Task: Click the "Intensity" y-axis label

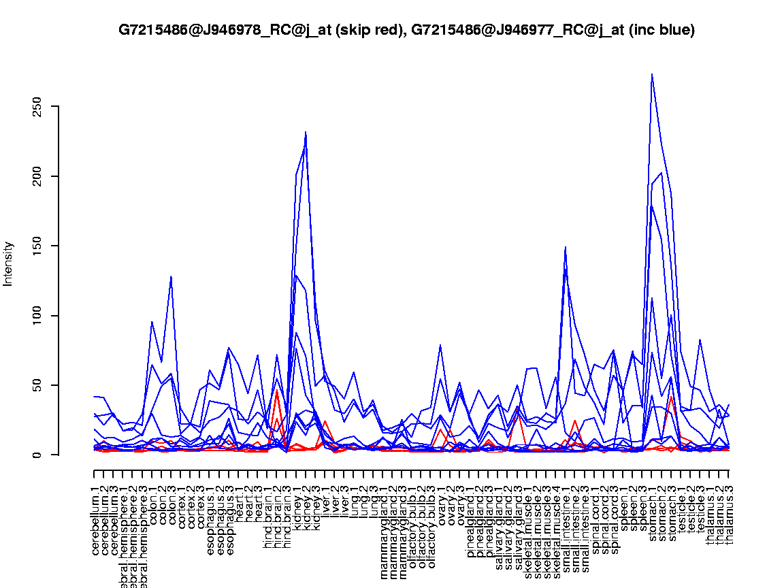Action: coord(9,263)
